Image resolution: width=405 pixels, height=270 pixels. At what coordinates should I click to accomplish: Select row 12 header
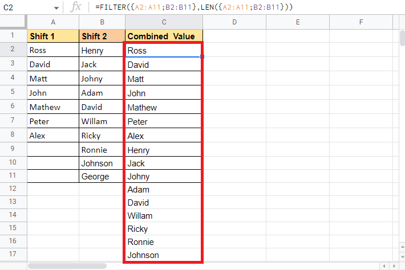point(14,189)
